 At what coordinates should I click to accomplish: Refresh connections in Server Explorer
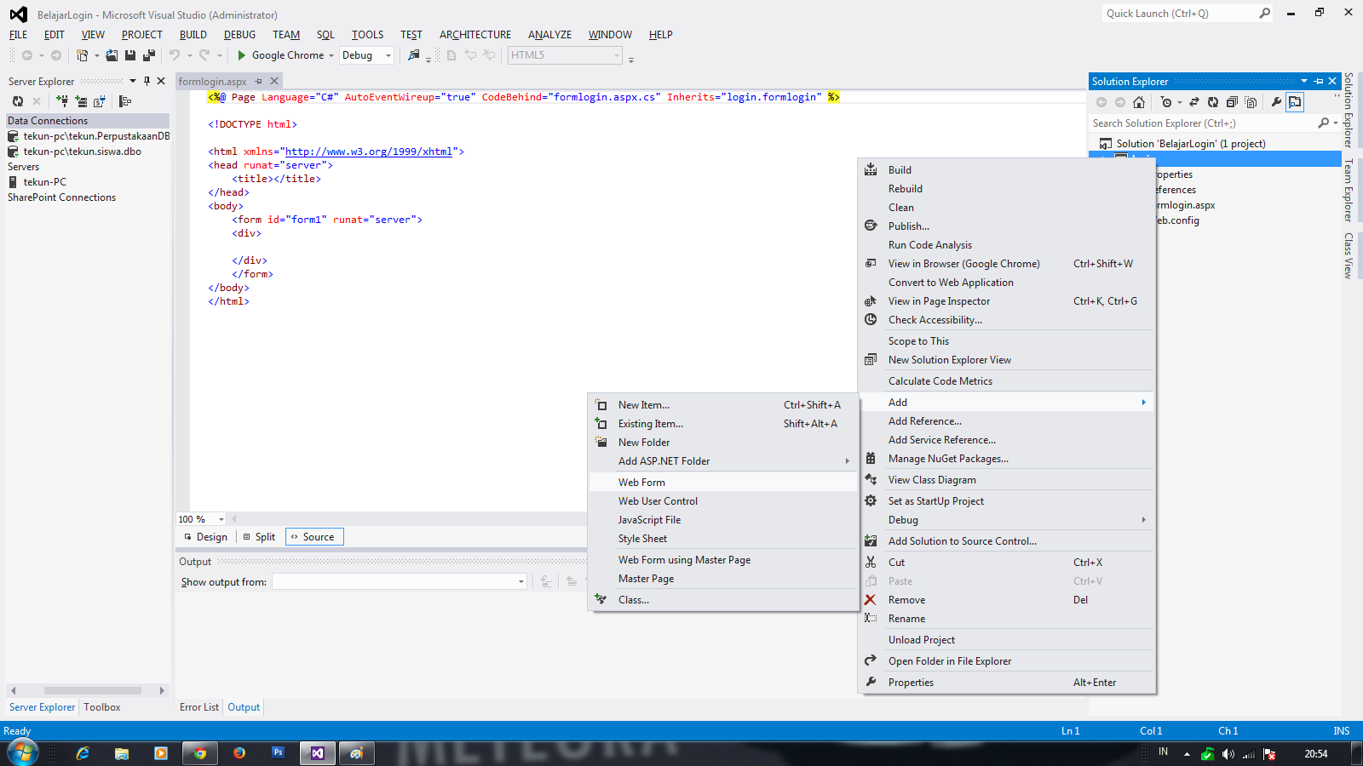(17, 100)
